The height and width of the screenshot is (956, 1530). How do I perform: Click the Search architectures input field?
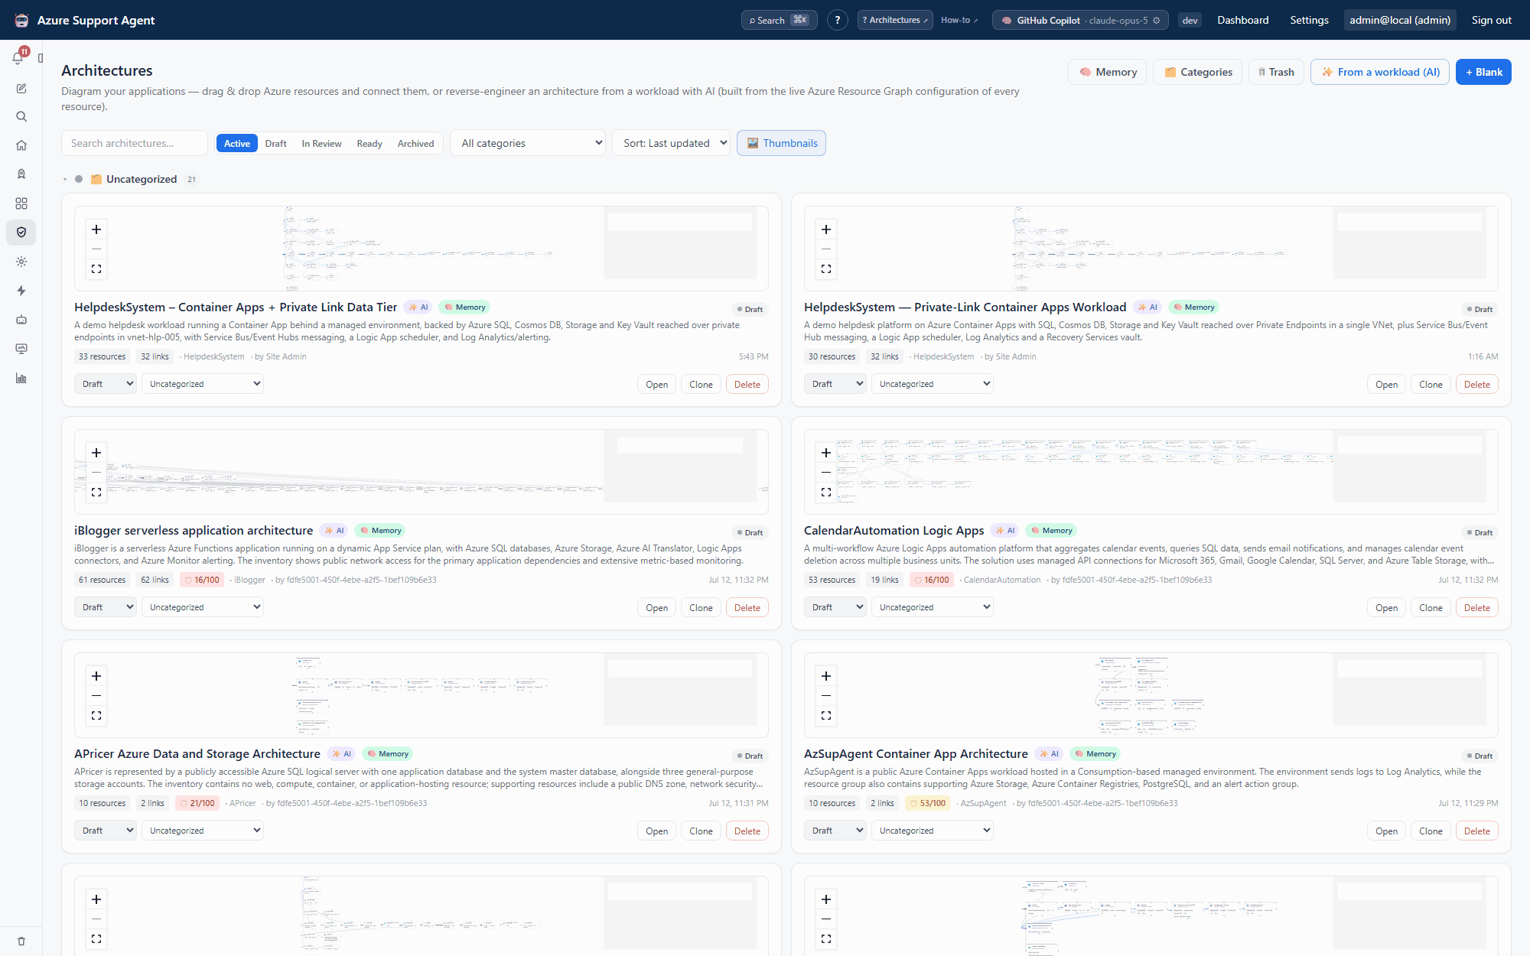click(135, 143)
